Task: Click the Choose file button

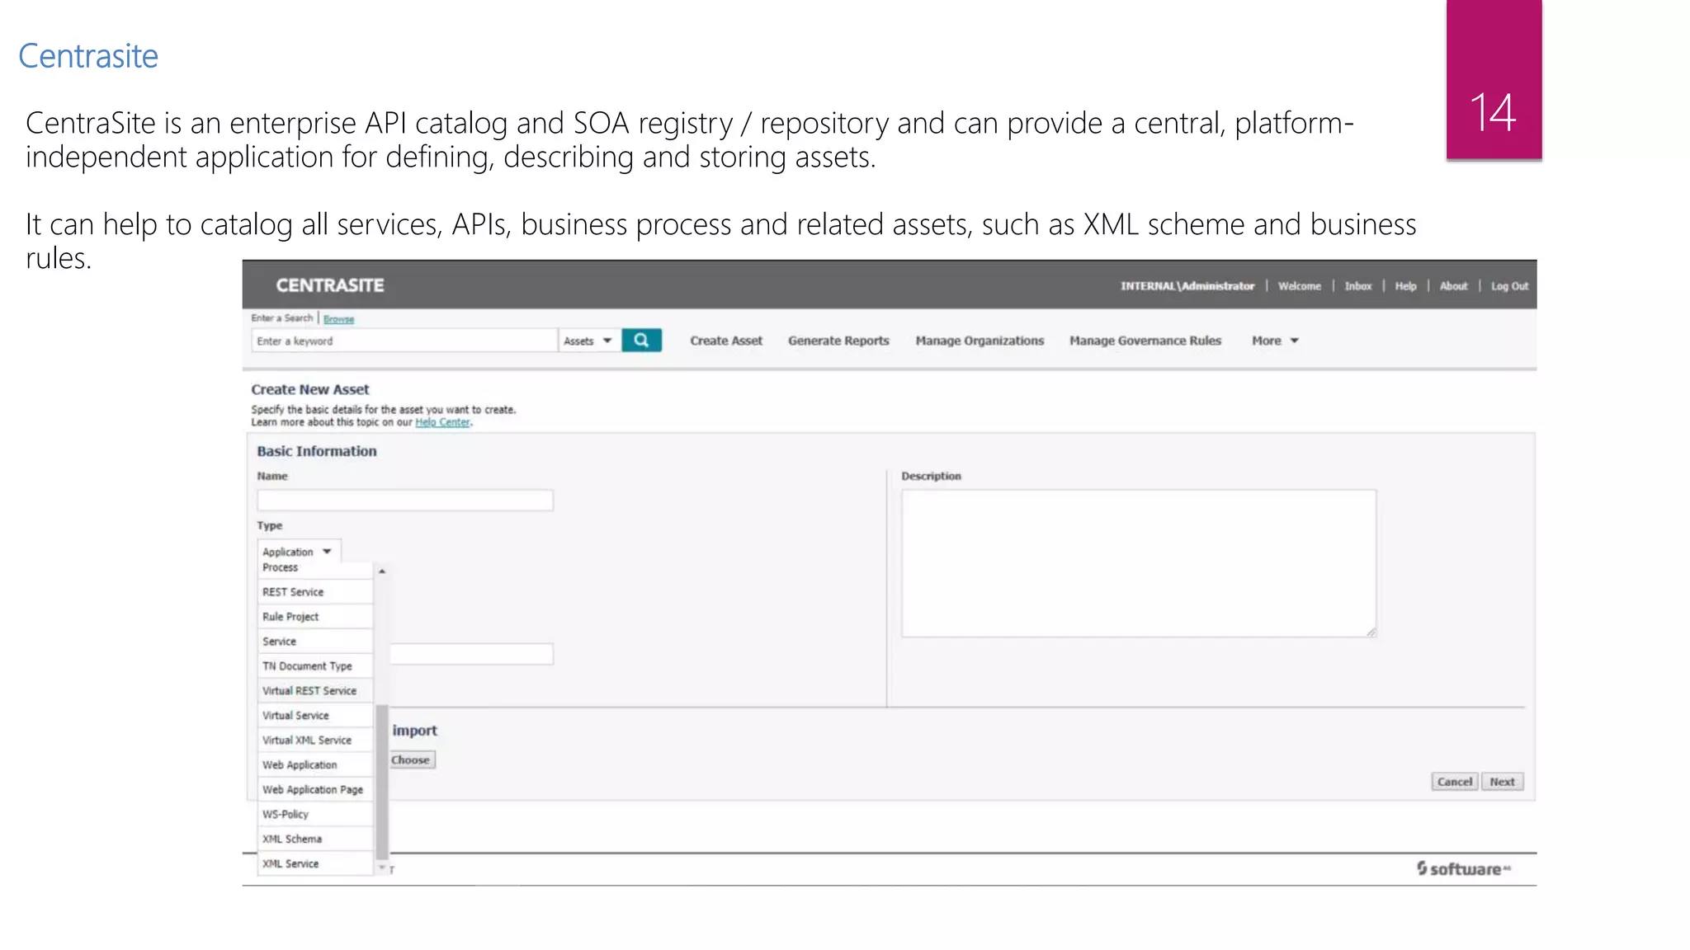Action: 411,760
